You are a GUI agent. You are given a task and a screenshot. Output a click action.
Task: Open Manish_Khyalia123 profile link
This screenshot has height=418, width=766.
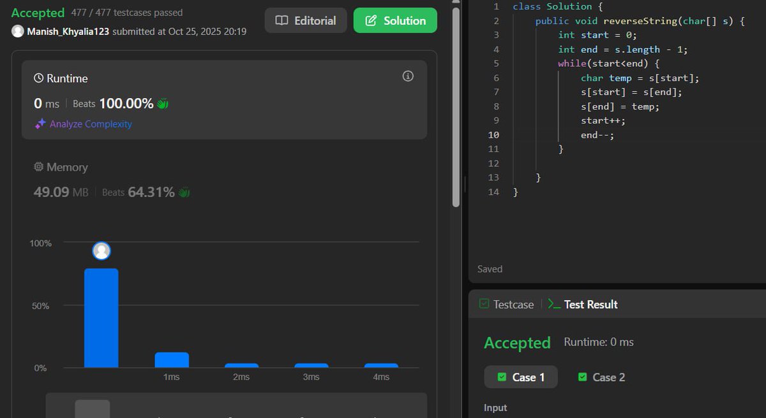click(68, 31)
